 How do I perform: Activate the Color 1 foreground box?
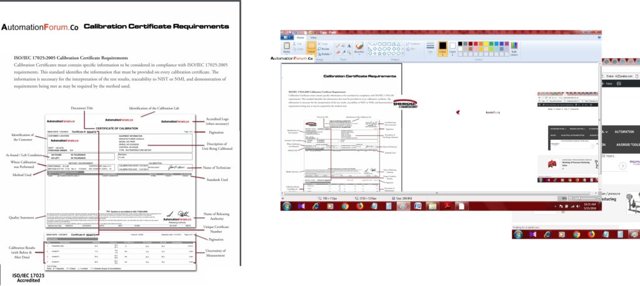click(442, 47)
